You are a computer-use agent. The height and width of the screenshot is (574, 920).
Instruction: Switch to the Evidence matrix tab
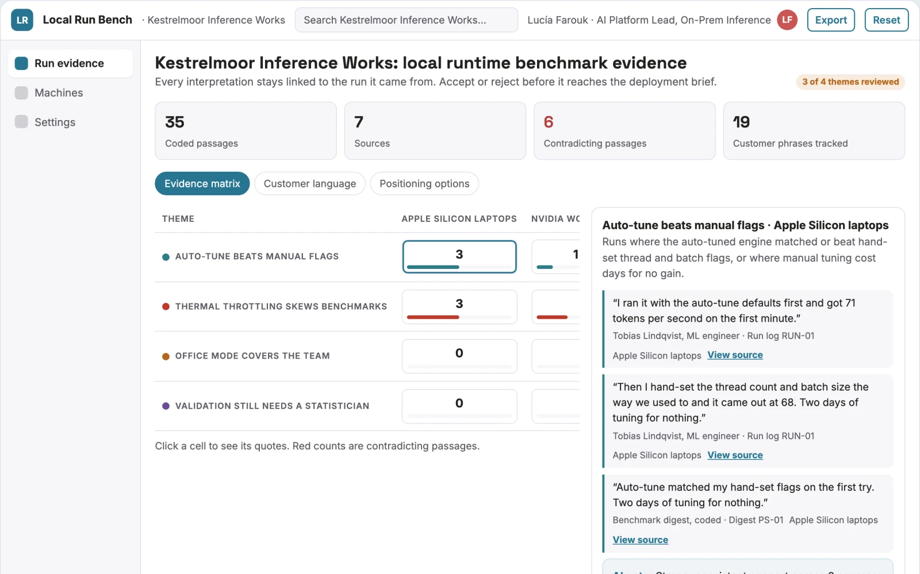tap(202, 184)
